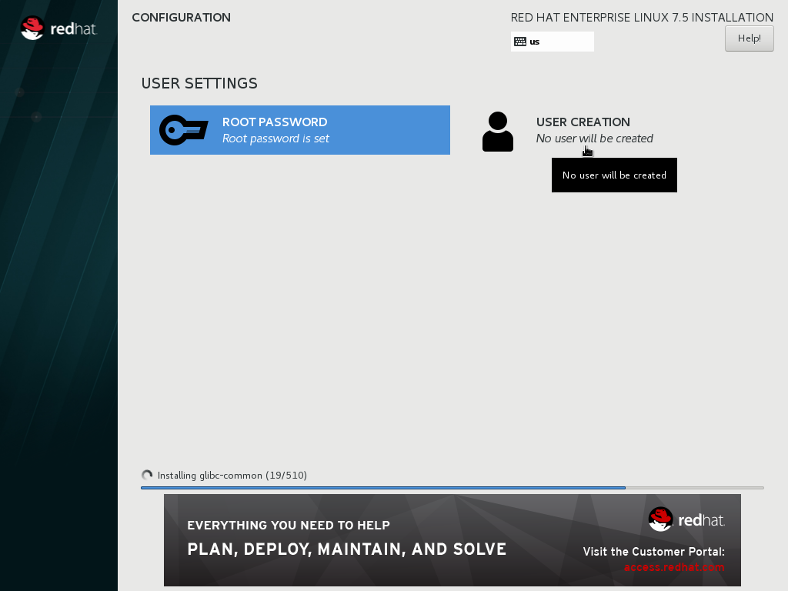This screenshot has width=788, height=591.
Task: Click the Red Hat logo in sidebar
Action: 58,28
